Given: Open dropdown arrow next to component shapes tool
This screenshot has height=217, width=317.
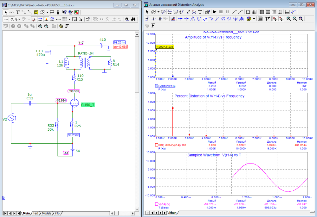Looking at the screenshot, I should (47, 12).
